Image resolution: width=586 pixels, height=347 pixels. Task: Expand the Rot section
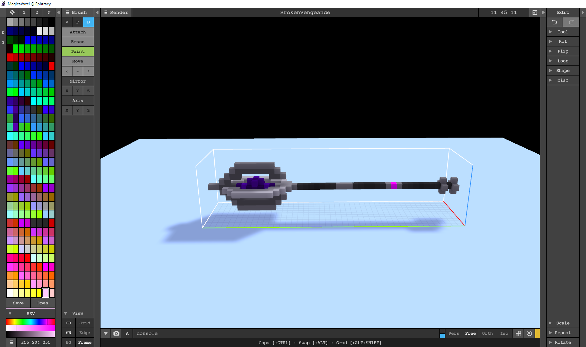pos(563,41)
